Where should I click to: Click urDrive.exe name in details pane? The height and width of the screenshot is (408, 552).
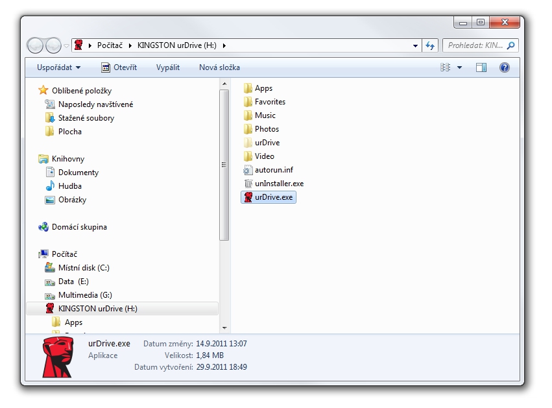point(109,344)
